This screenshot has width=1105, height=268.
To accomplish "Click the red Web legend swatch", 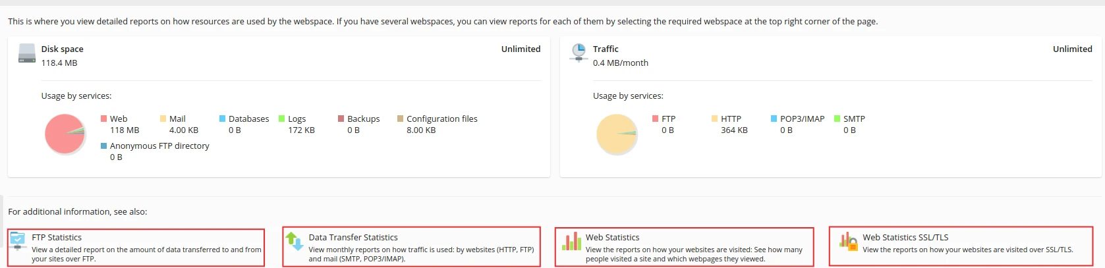I will coord(104,119).
